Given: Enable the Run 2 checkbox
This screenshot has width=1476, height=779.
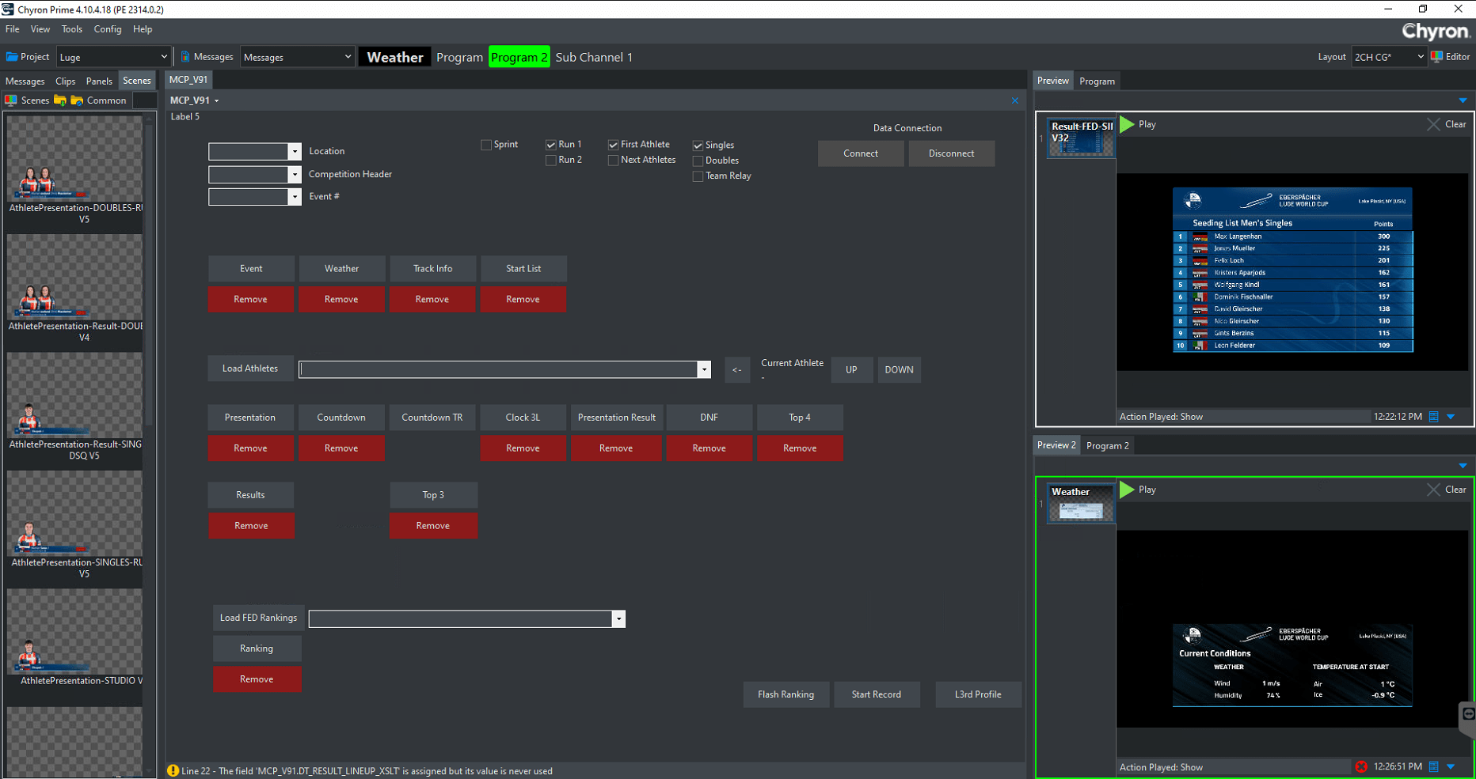Looking at the screenshot, I should (551, 160).
